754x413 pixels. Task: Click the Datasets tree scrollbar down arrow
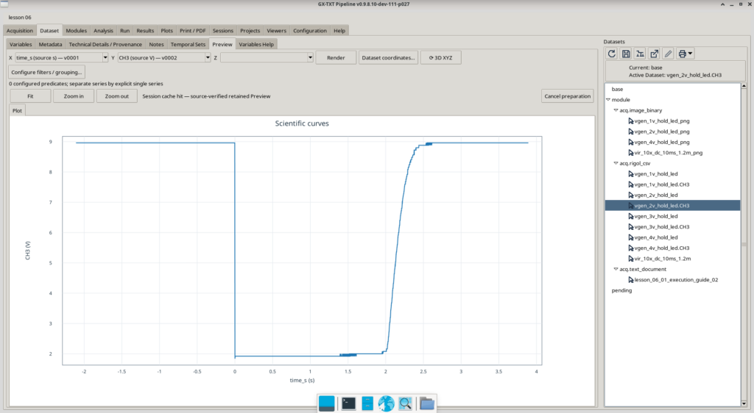(x=744, y=403)
